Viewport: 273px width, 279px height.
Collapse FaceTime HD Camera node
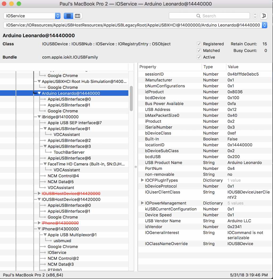click(45, 164)
